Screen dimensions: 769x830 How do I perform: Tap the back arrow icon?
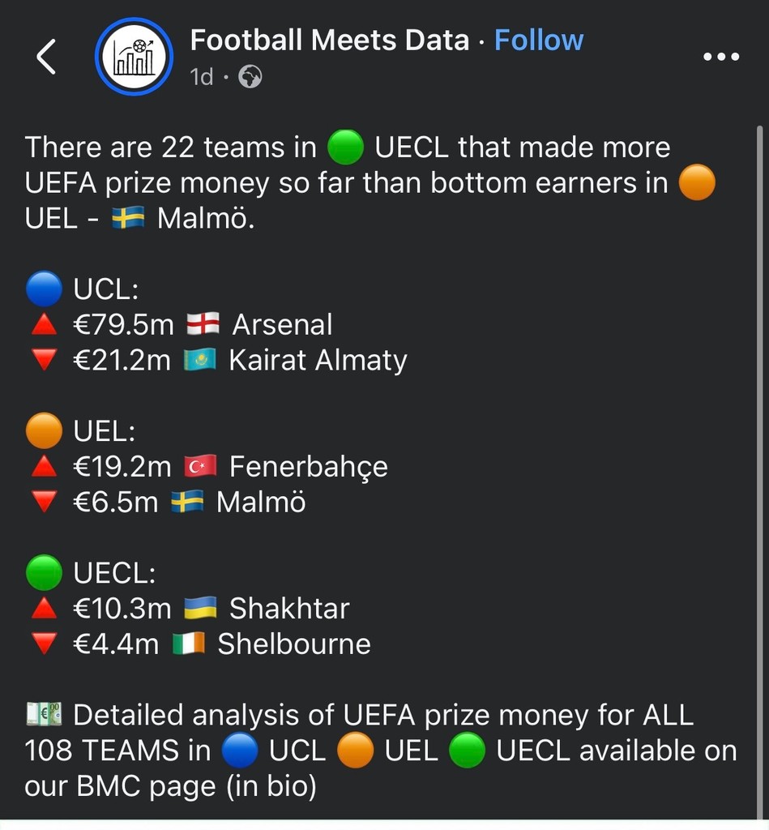[46, 58]
